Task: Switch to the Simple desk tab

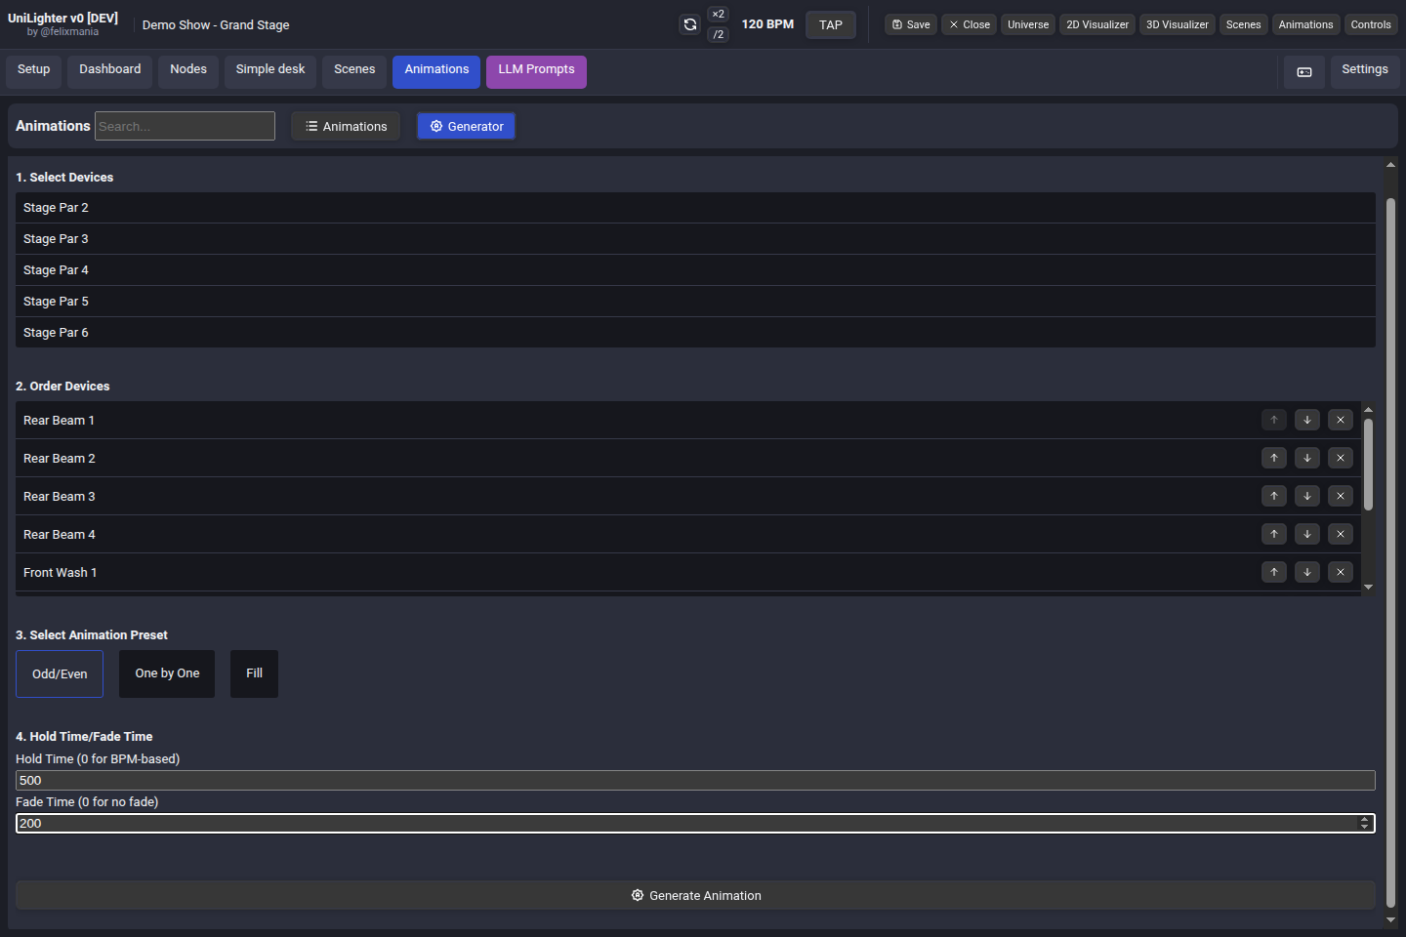Action: [270, 71]
